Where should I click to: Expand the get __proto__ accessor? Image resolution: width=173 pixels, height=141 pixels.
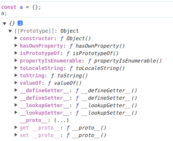(x=16, y=127)
